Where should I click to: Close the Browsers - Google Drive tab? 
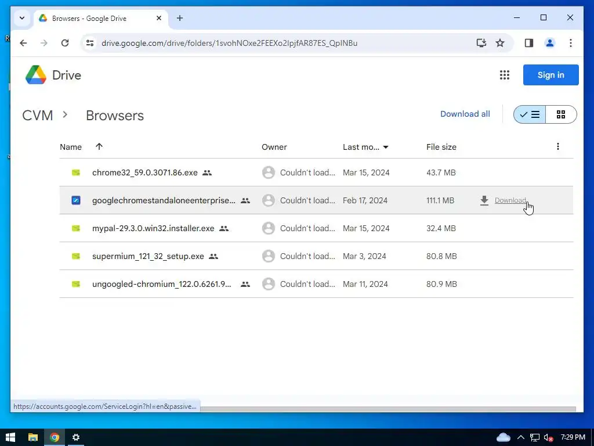coord(159,18)
